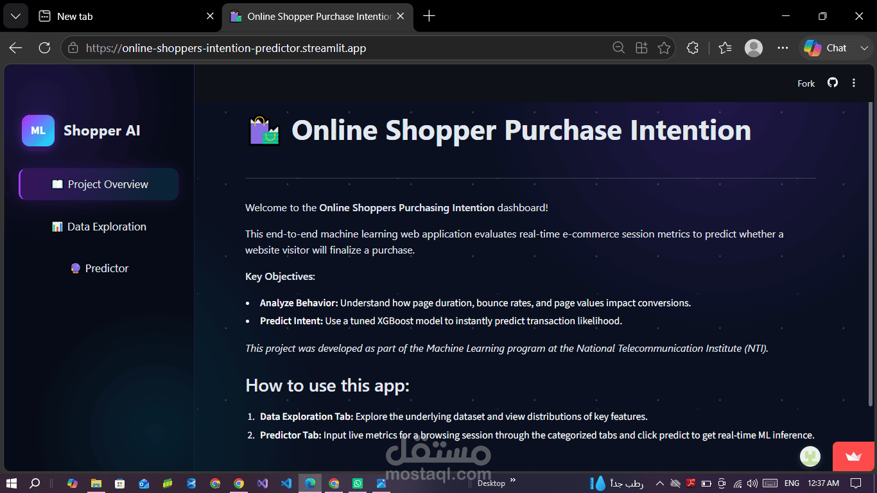This screenshot has height=493, width=877.
Task: Open the tab search dropdown
Action: (x=16, y=16)
